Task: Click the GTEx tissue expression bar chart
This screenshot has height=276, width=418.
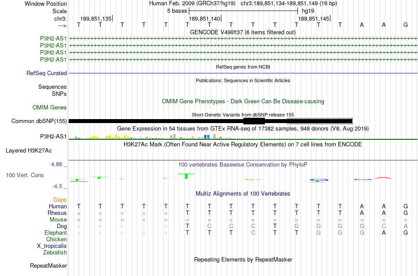Action: tap(152, 137)
